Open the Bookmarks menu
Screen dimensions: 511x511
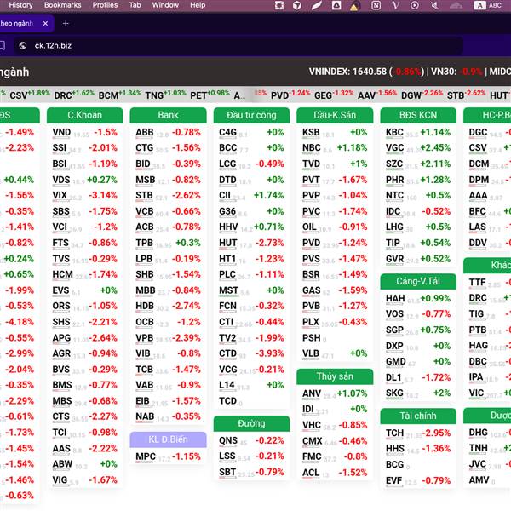pyautogui.click(x=62, y=5)
